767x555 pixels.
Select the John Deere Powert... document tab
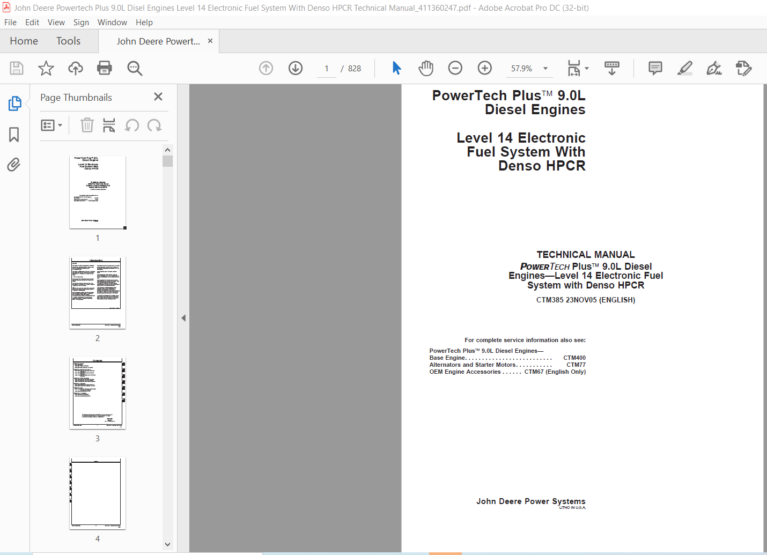tap(158, 41)
